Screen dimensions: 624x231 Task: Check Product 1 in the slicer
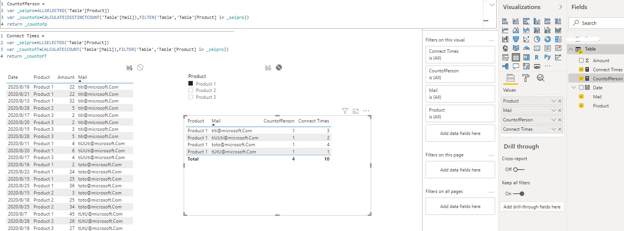coord(190,84)
